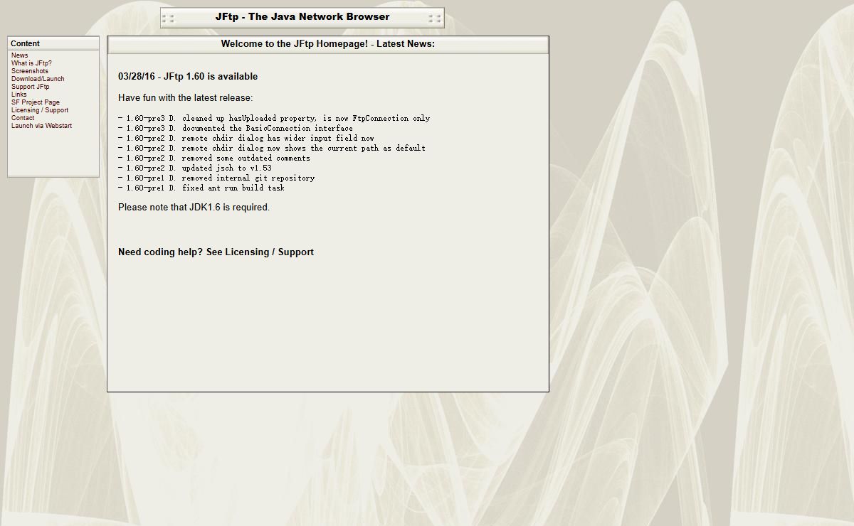
Task: Select the 03/28/16 JFtp 1.60 available headline
Action: (x=188, y=77)
